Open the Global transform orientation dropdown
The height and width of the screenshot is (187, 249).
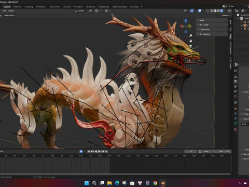pos(81,11)
